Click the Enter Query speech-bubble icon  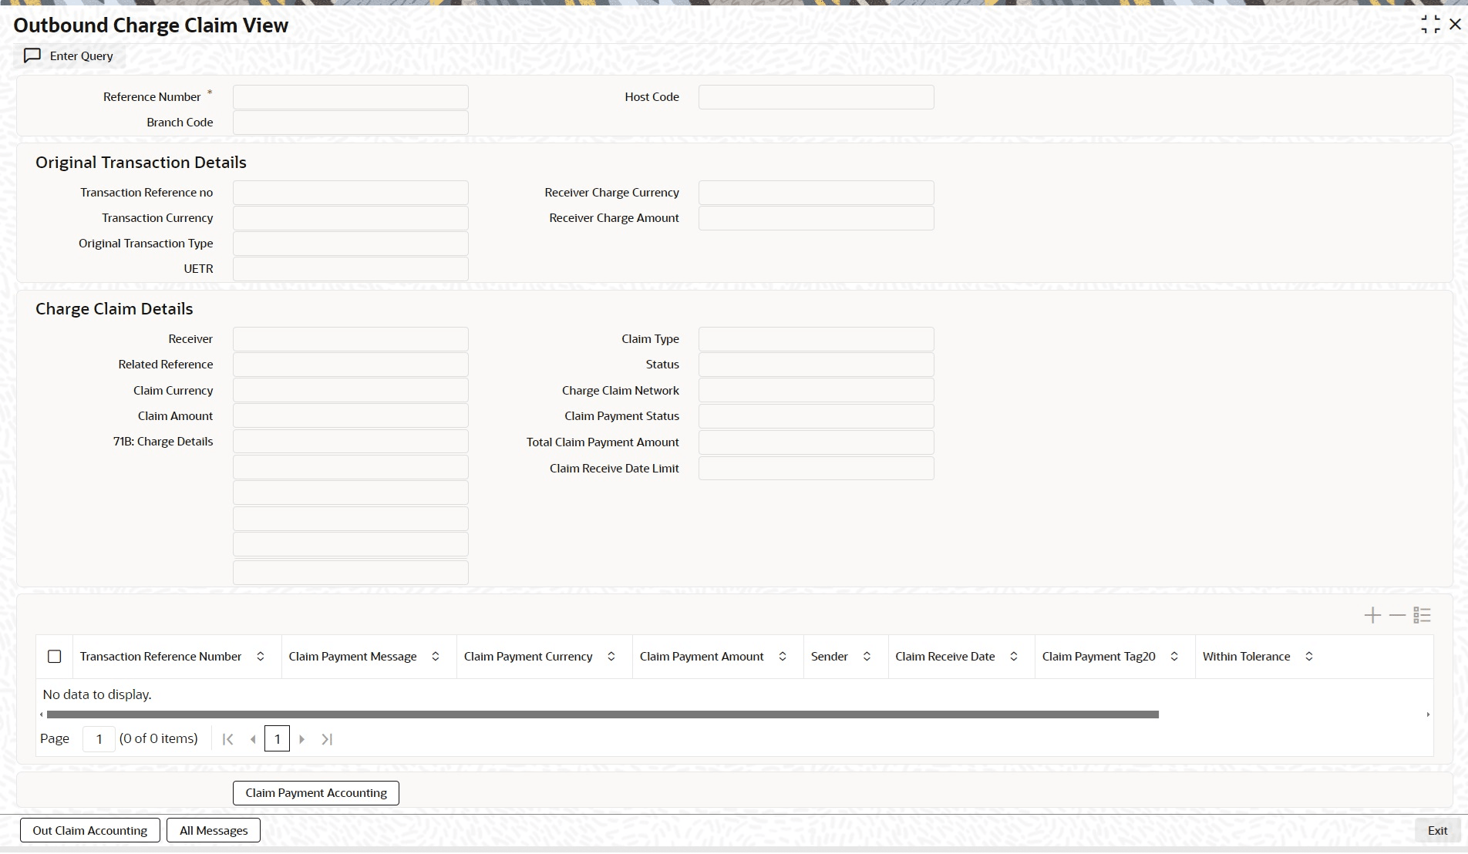(x=32, y=55)
